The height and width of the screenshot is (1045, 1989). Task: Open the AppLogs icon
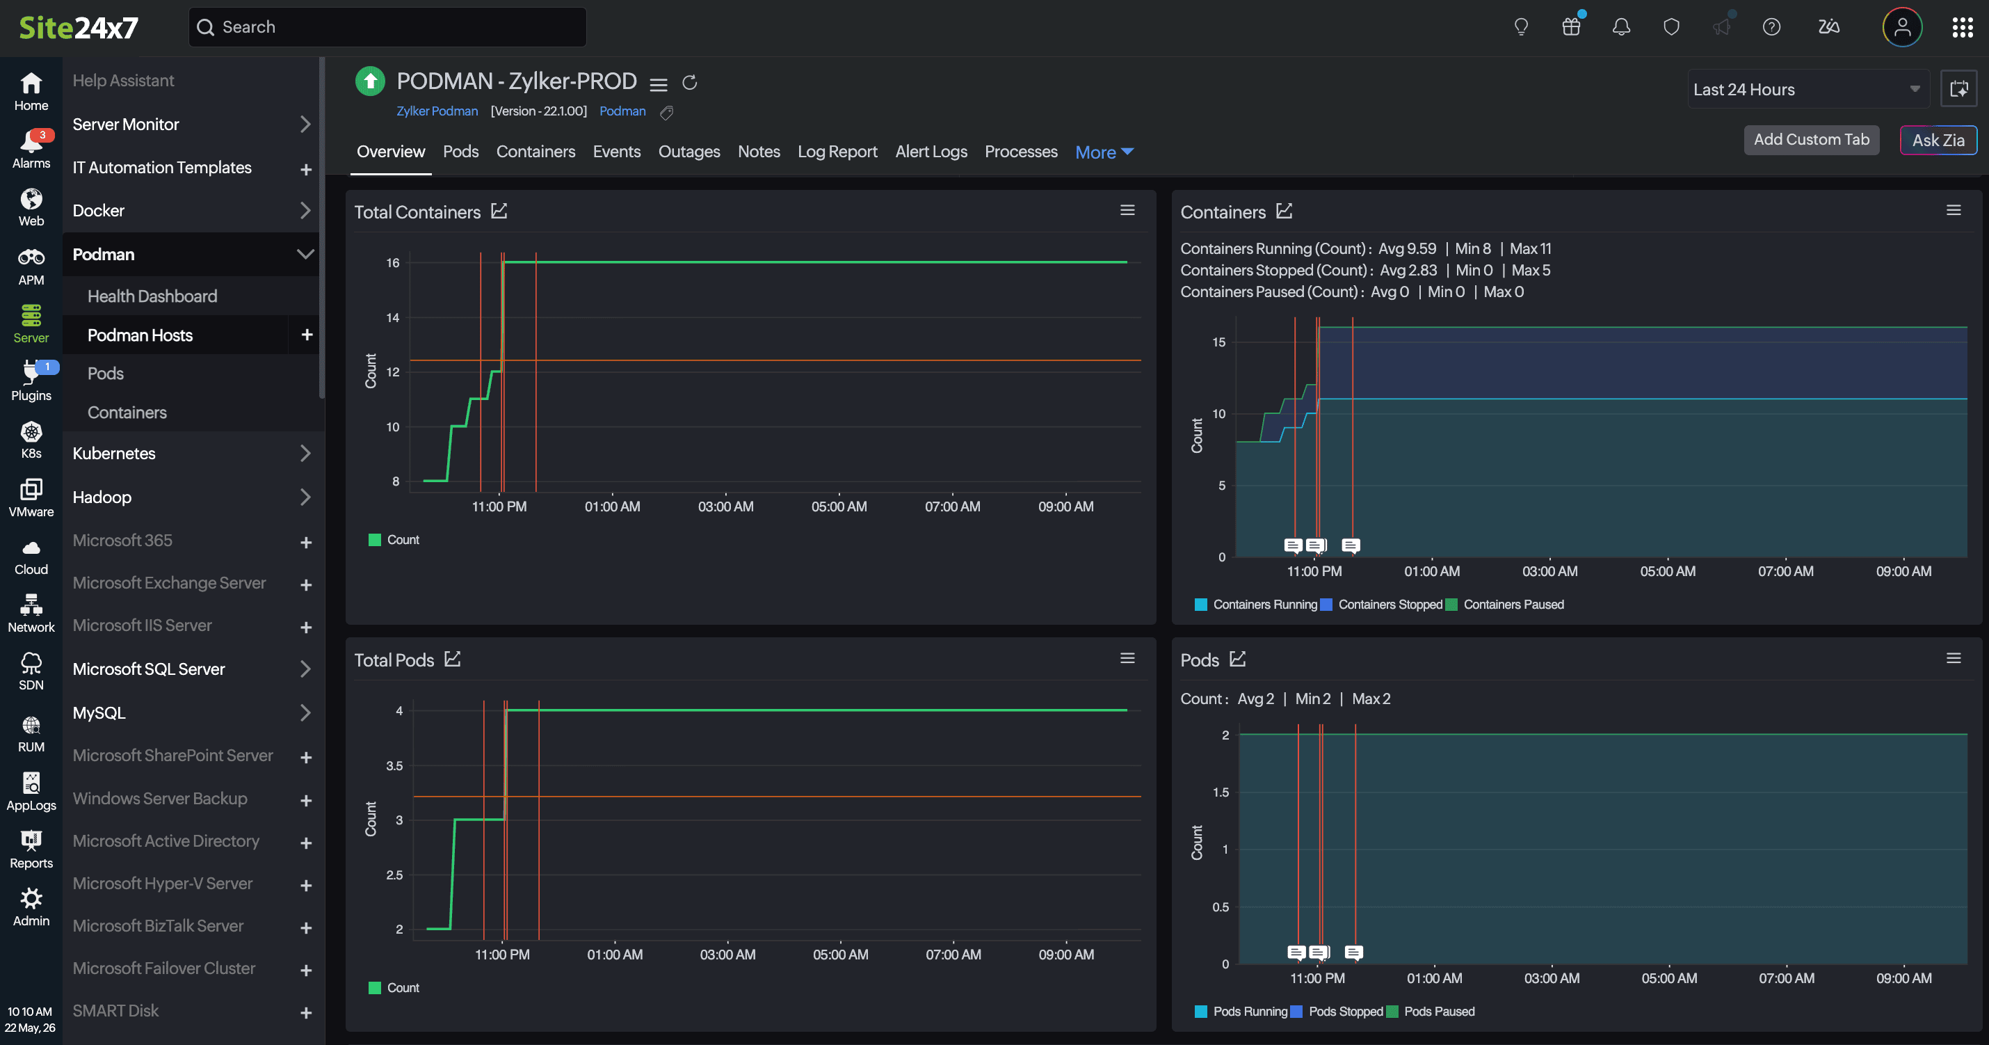pyautogui.click(x=31, y=792)
